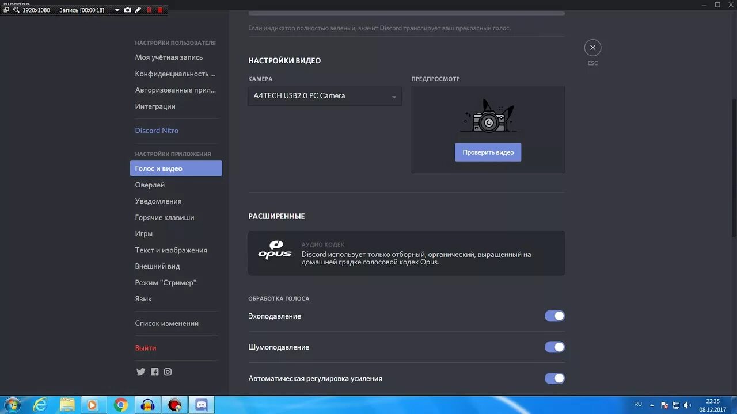The width and height of the screenshot is (737, 414).
Task: Toggle Автоматическая регулировка усиления switch
Action: (554, 378)
